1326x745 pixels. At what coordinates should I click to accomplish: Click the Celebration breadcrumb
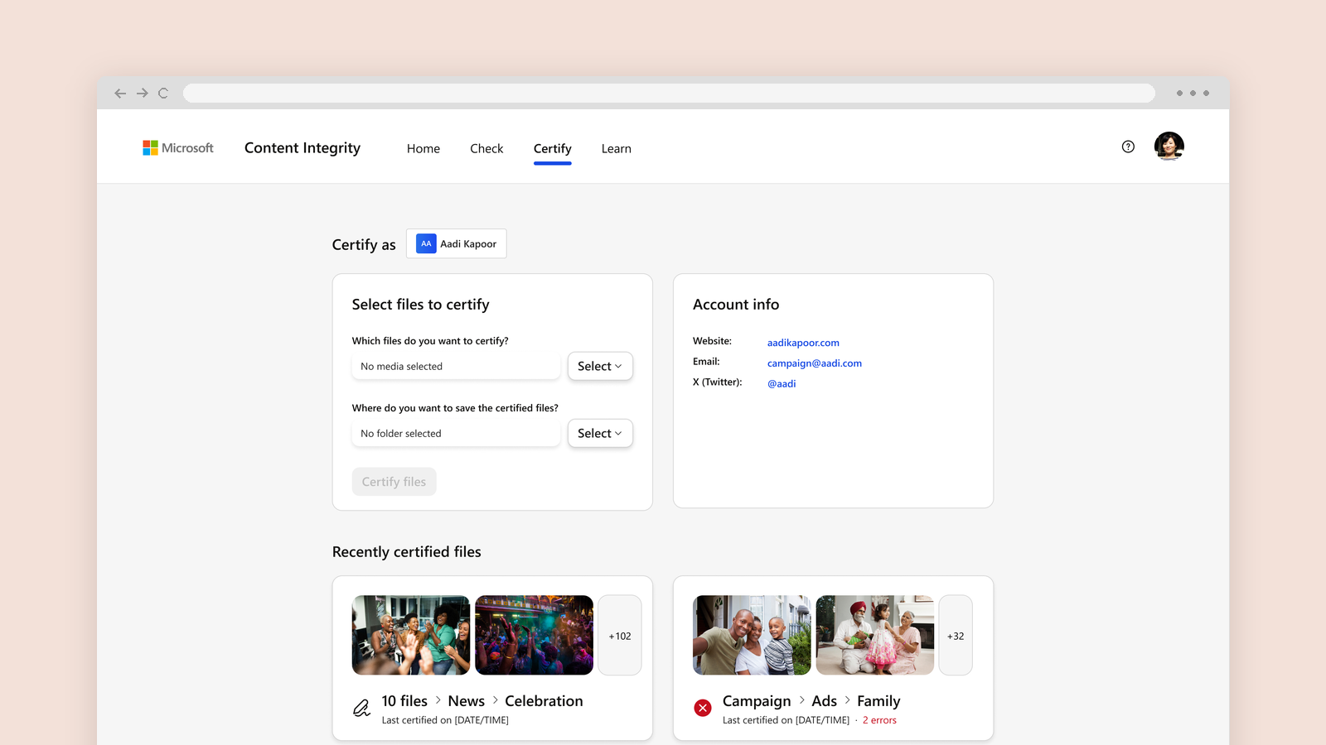pos(544,701)
